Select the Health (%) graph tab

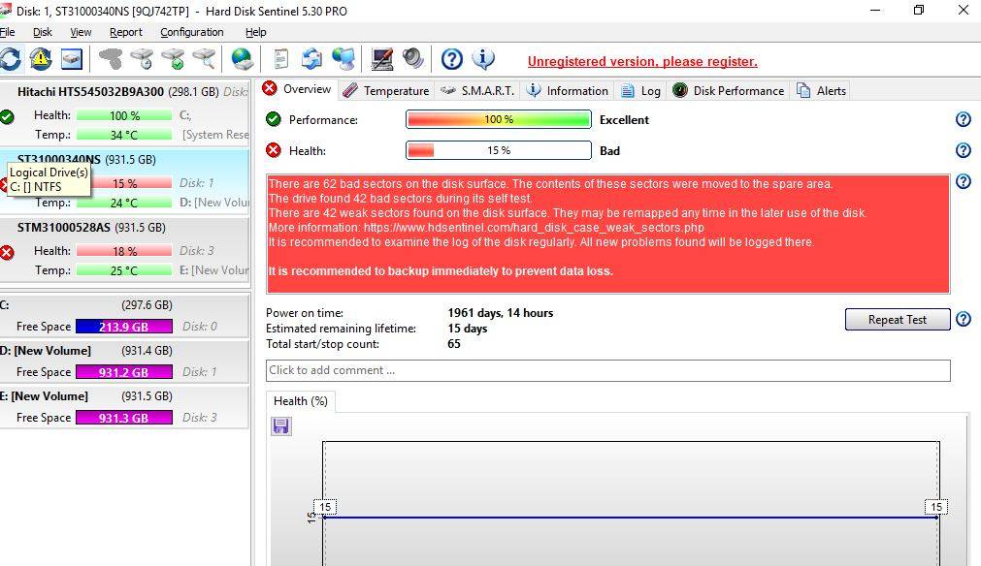(x=300, y=401)
